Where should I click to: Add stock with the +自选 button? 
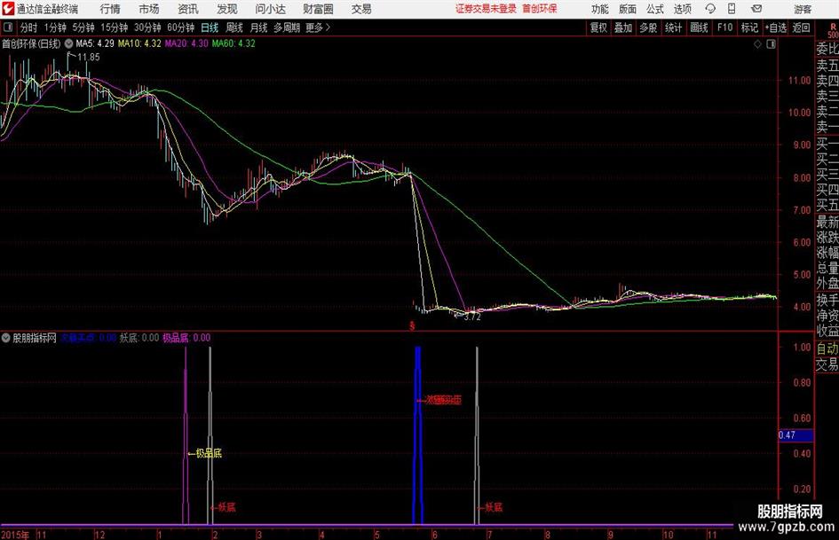click(775, 27)
